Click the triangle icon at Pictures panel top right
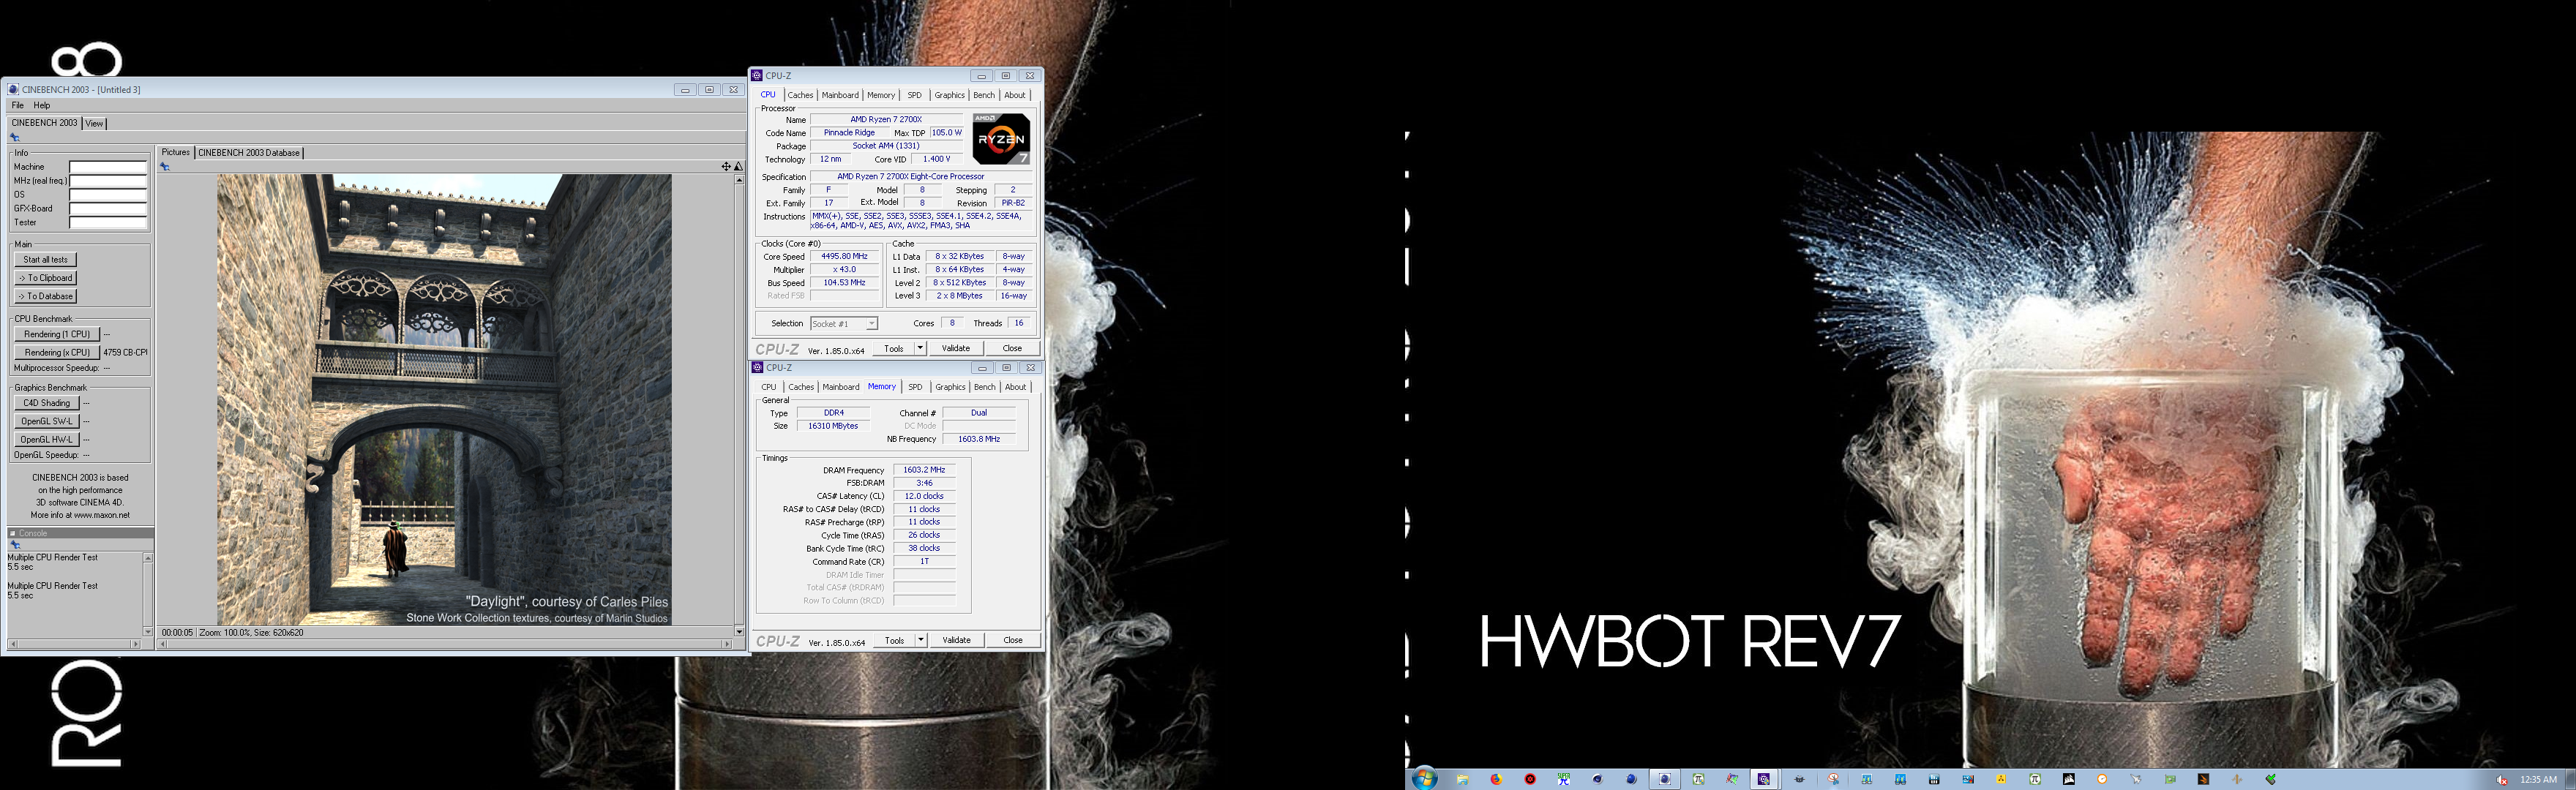The height and width of the screenshot is (790, 2576). point(738,166)
